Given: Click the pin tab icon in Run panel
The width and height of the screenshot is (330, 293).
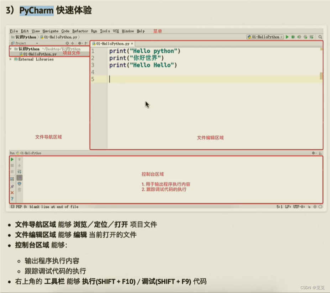Looking at the screenshot, I should [12, 186].
